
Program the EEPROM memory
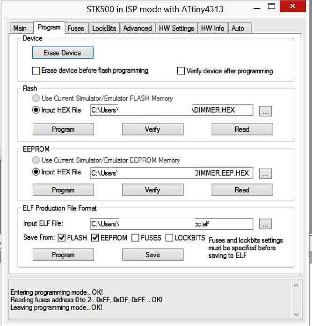63,190
